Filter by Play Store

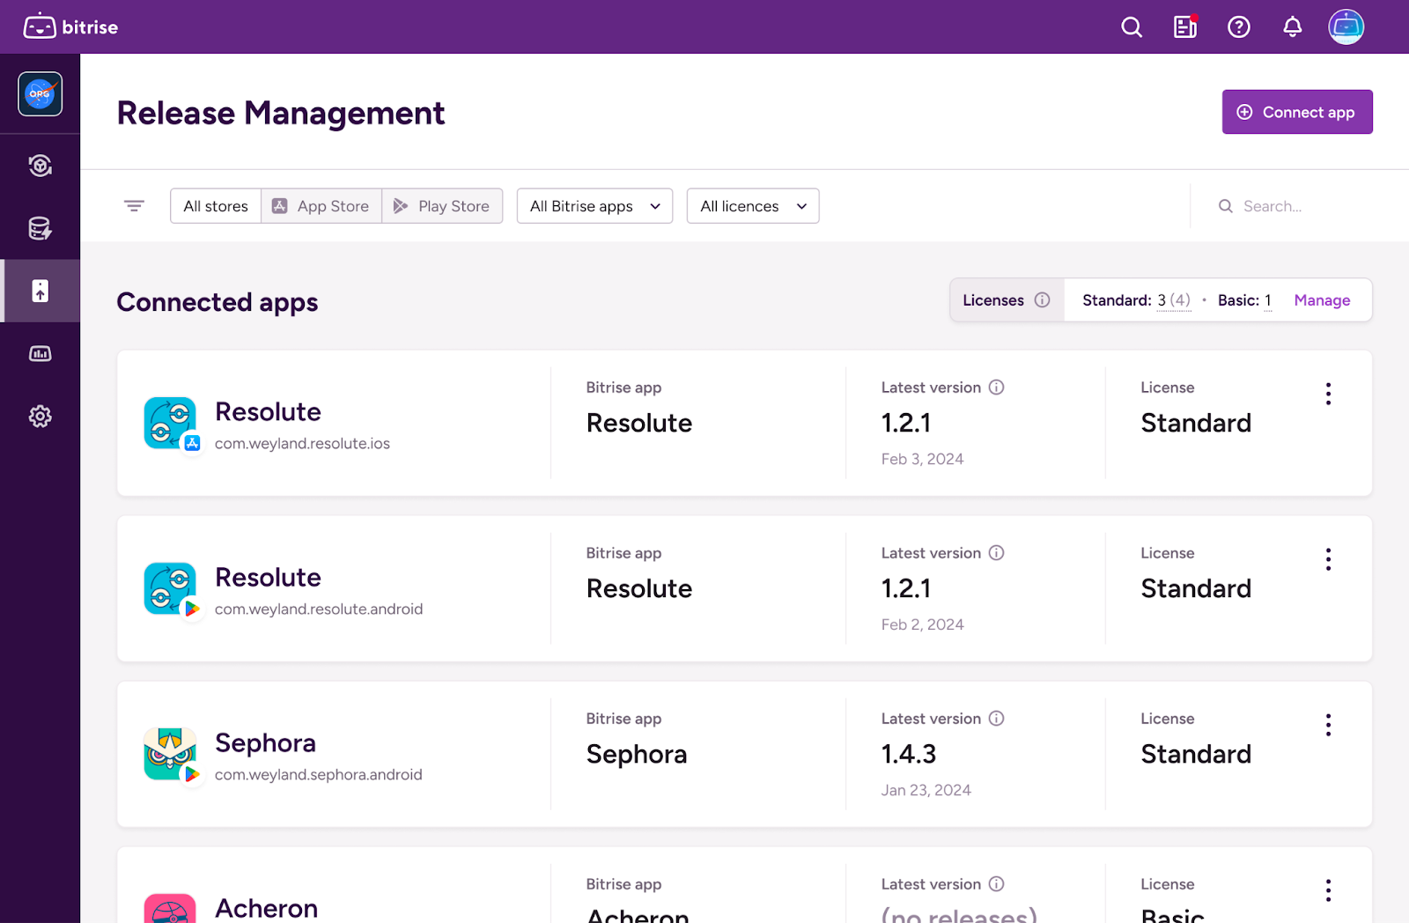442,206
